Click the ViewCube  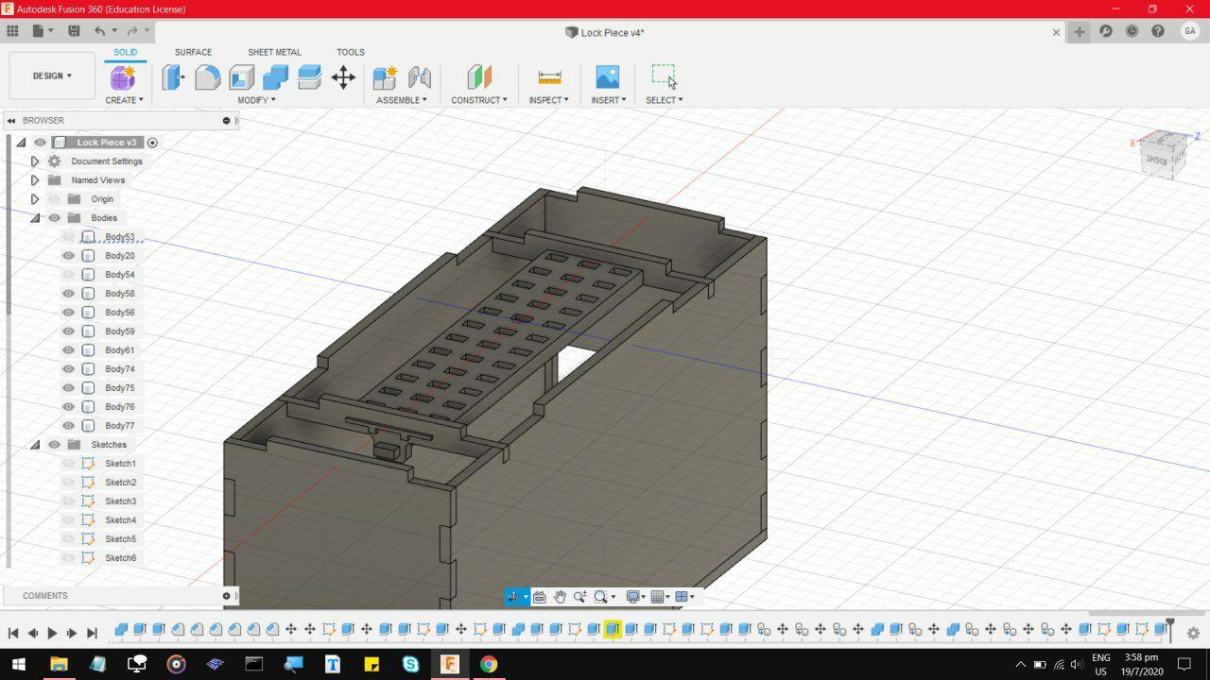pyautogui.click(x=1163, y=155)
